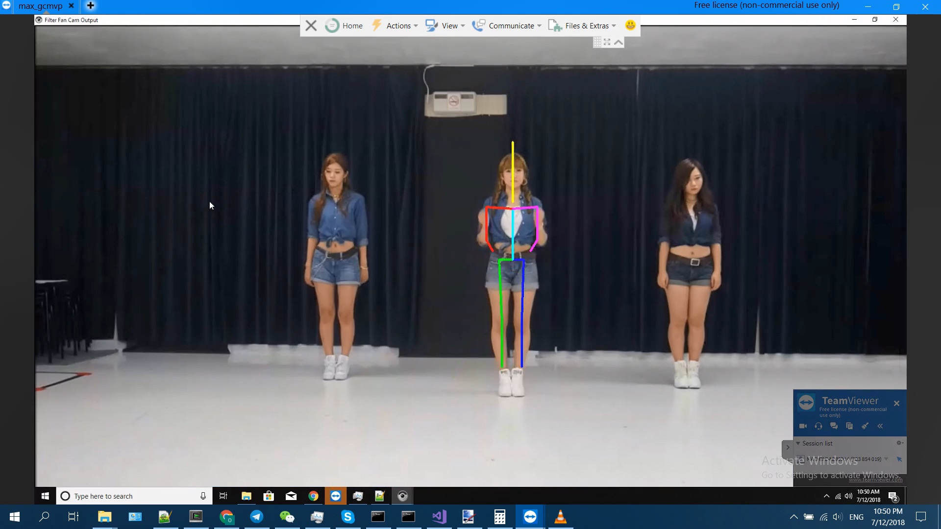941x529 pixels.
Task: Click the Home button in TeamViewer toolbar
Action: (344, 25)
